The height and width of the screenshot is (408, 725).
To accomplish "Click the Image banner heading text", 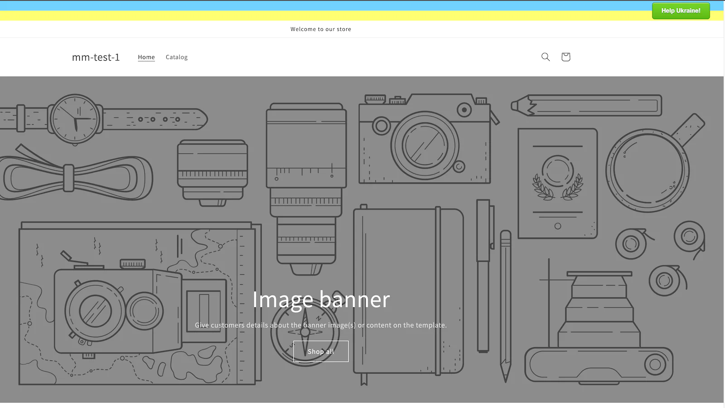I will (x=320, y=299).
